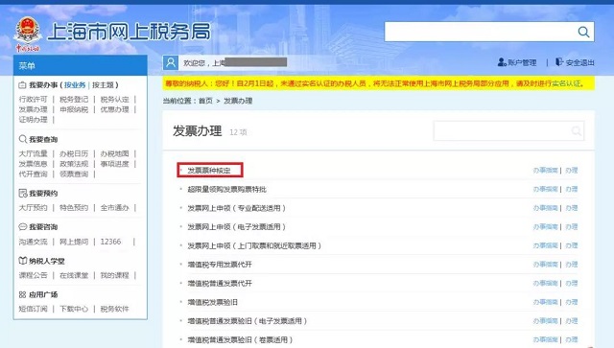
Task: Open the 下载中心 link
Action: click(74, 309)
